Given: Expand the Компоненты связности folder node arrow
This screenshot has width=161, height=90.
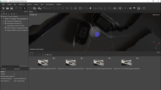Looking at the screenshot, I should (3, 23).
